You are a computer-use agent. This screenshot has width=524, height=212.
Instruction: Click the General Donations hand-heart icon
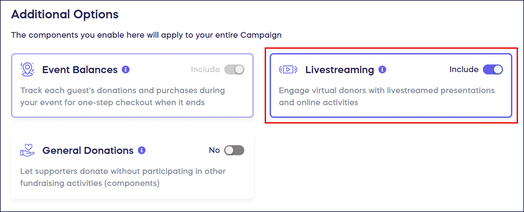click(x=27, y=150)
